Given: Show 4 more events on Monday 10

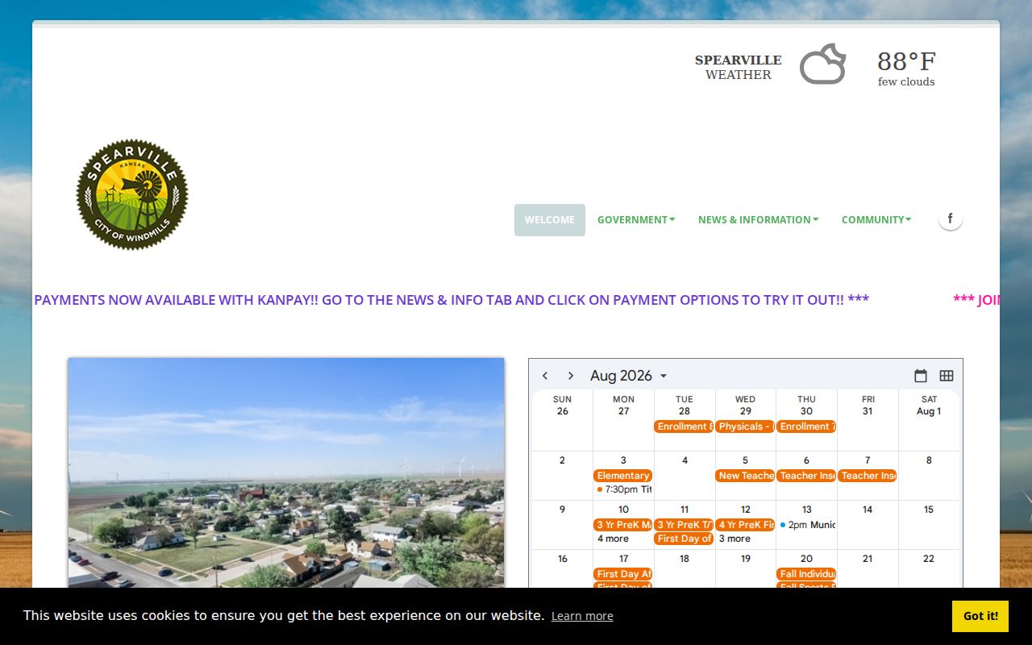Looking at the screenshot, I should 613,539.
